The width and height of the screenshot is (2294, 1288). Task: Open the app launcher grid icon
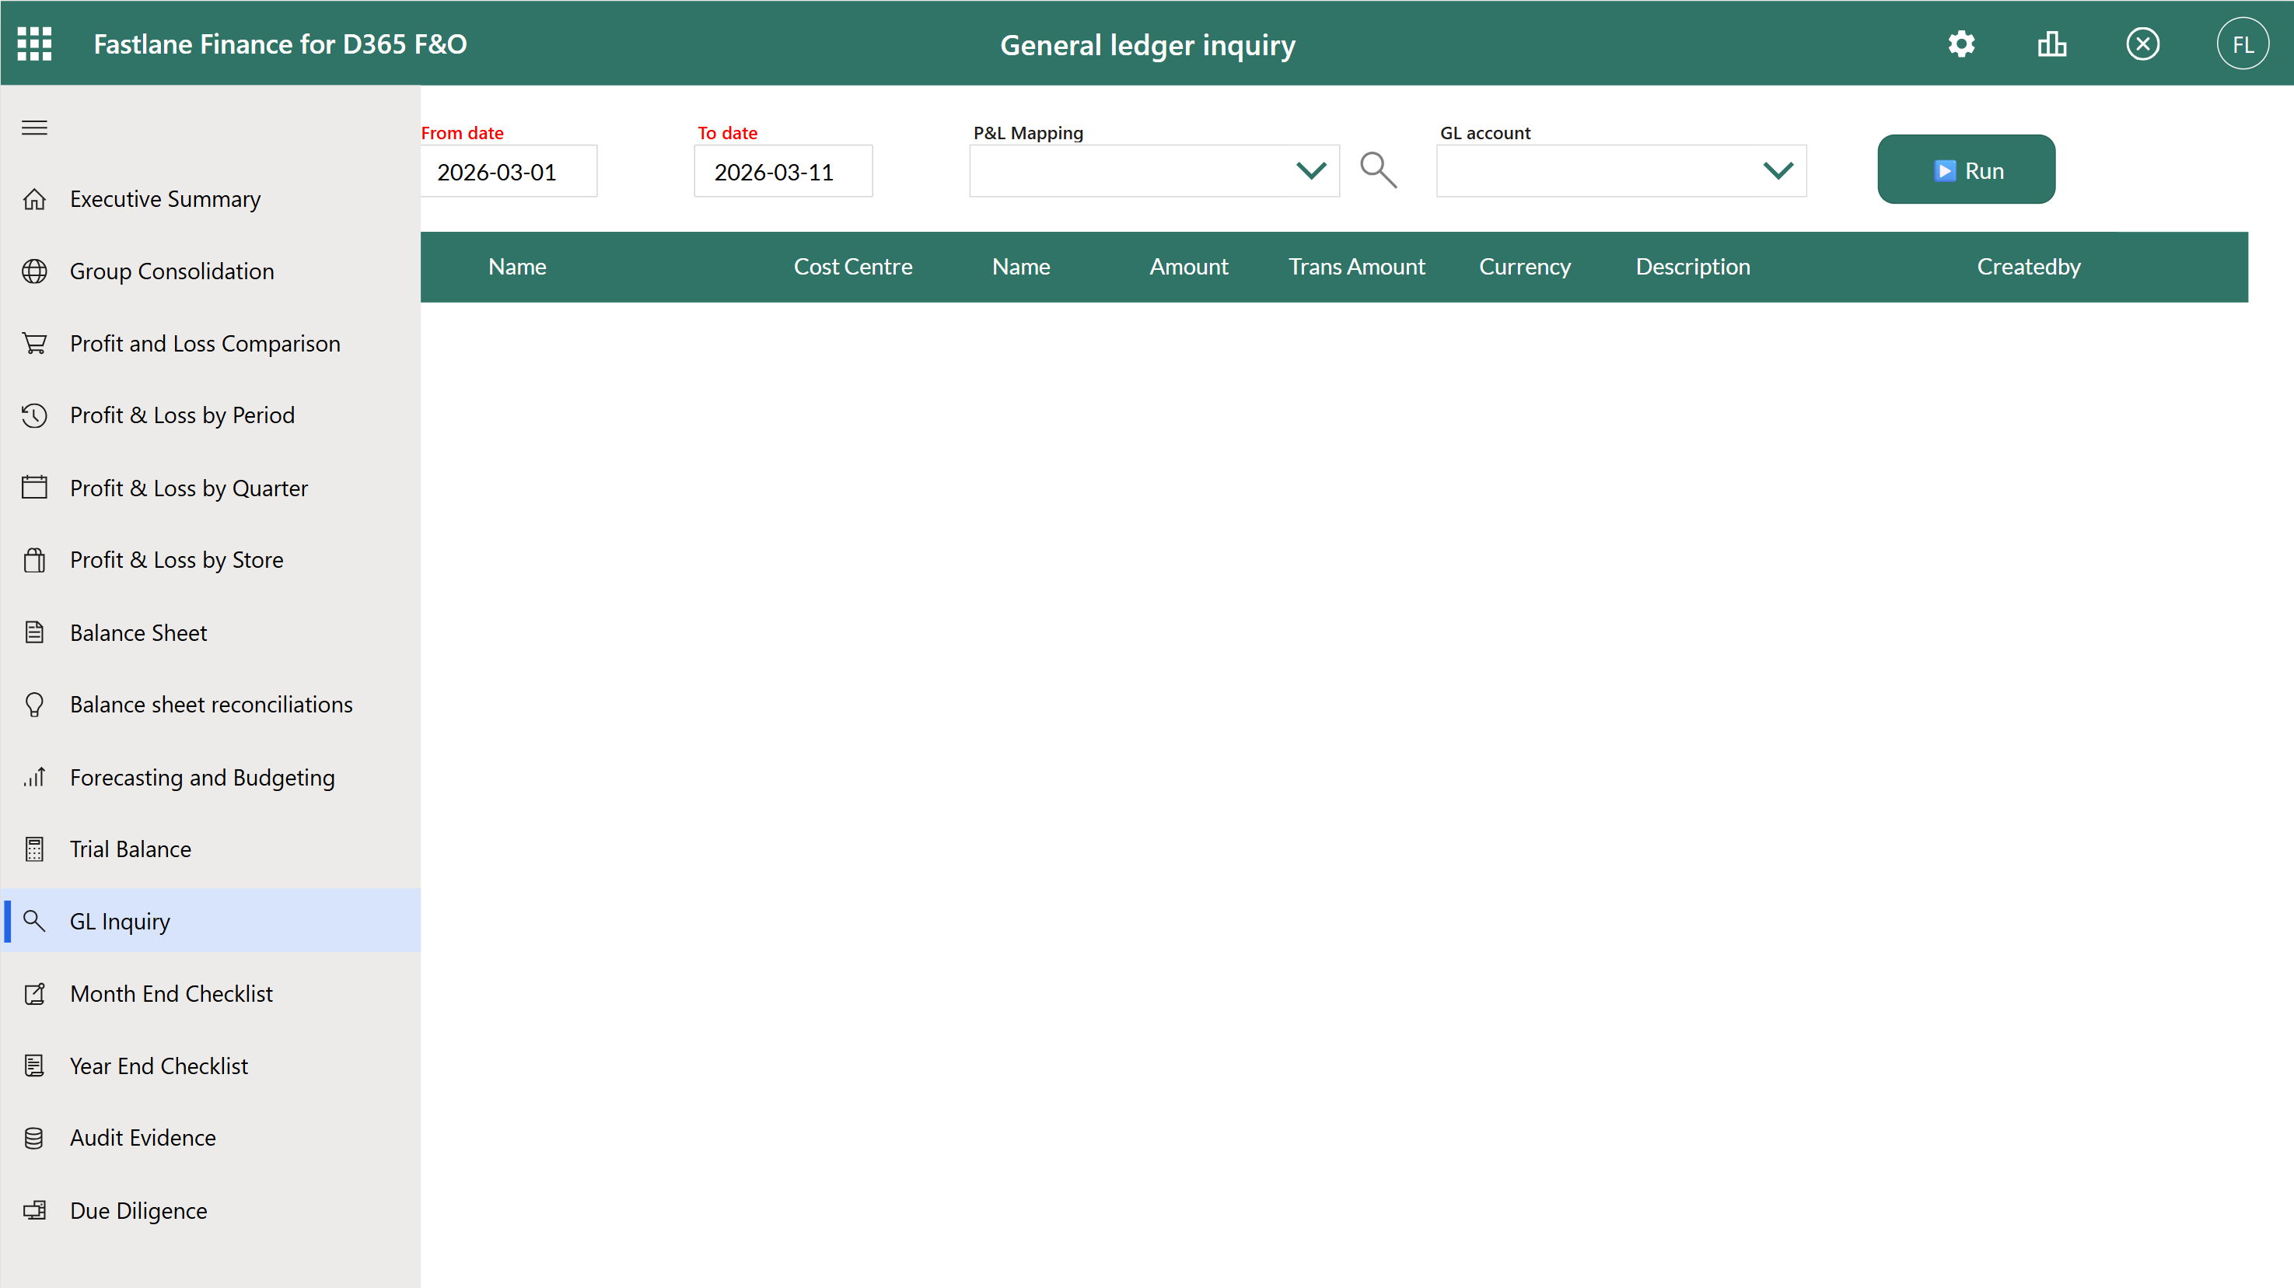click(x=35, y=44)
